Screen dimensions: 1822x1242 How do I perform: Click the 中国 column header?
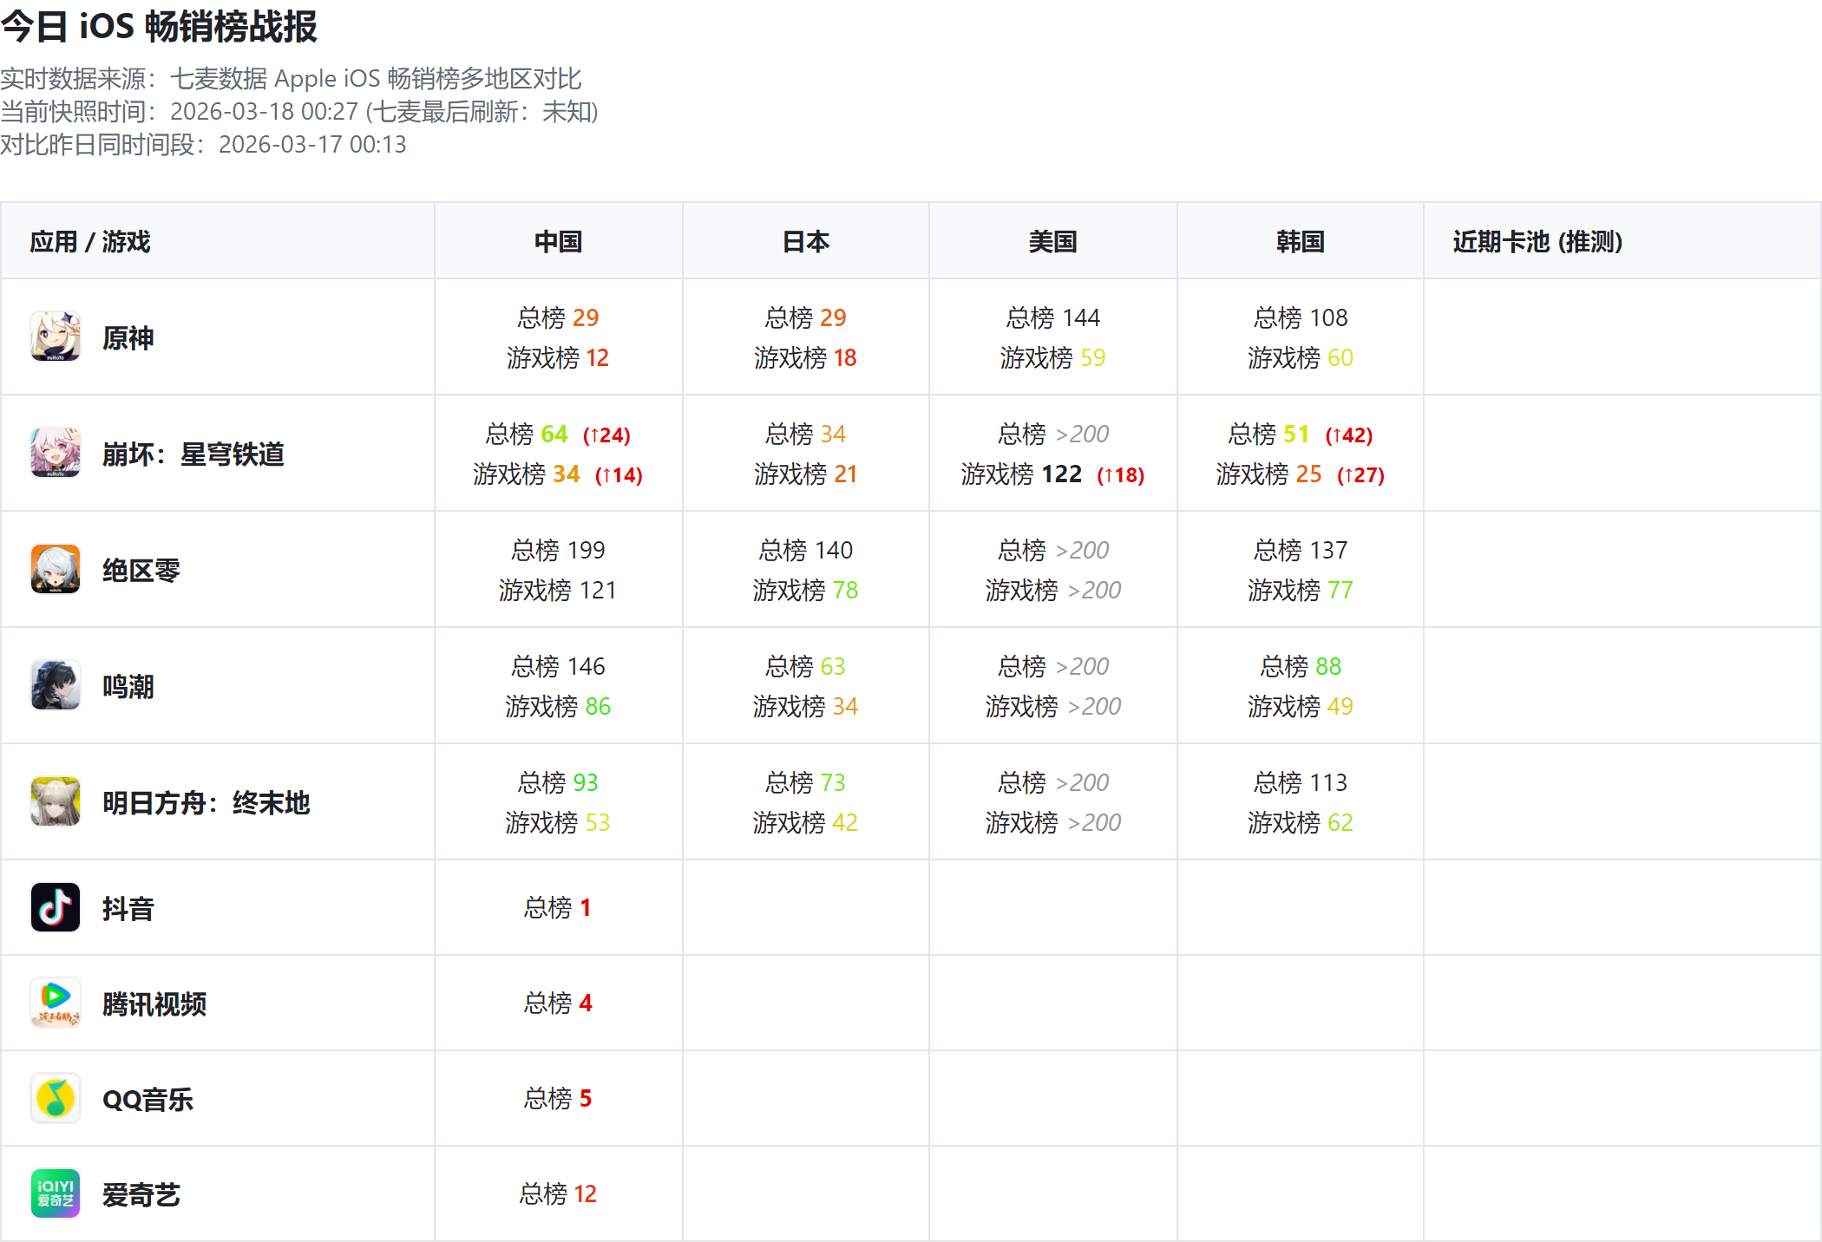(558, 241)
